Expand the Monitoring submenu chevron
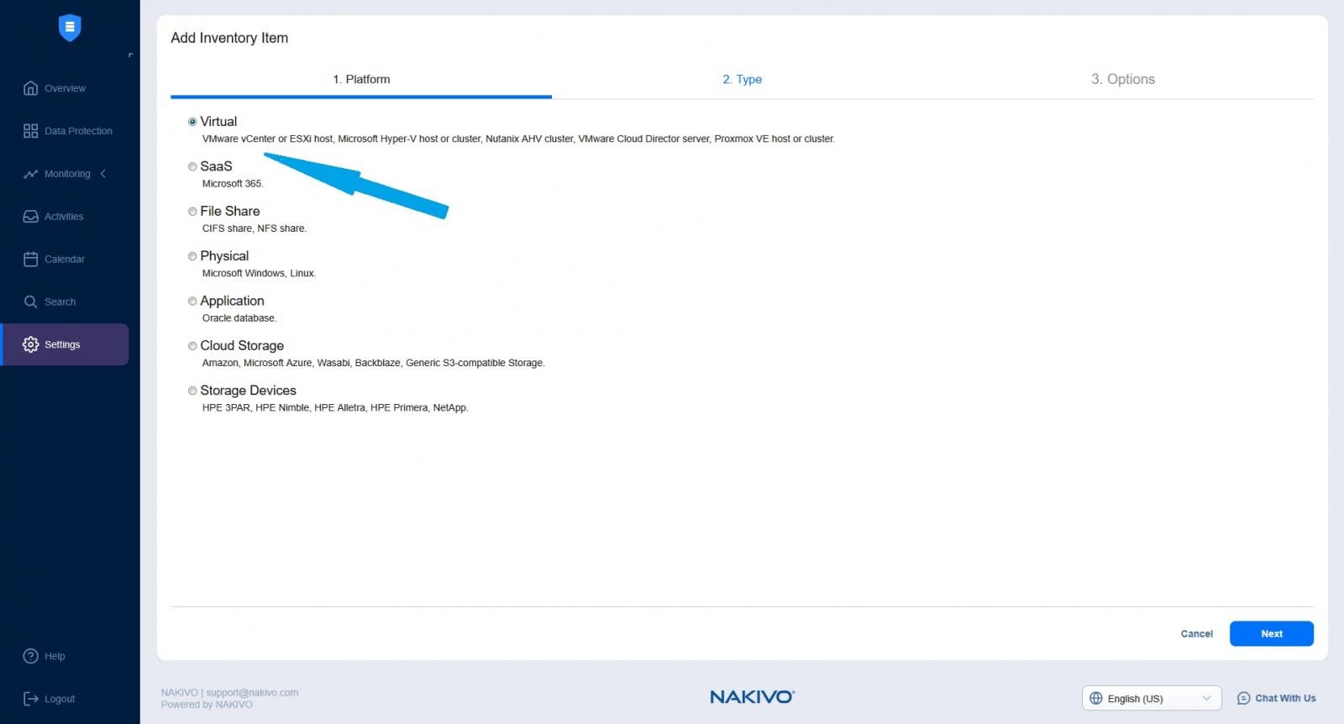The image size is (1344, 724). pyautogui.click(x=103, y=174)
